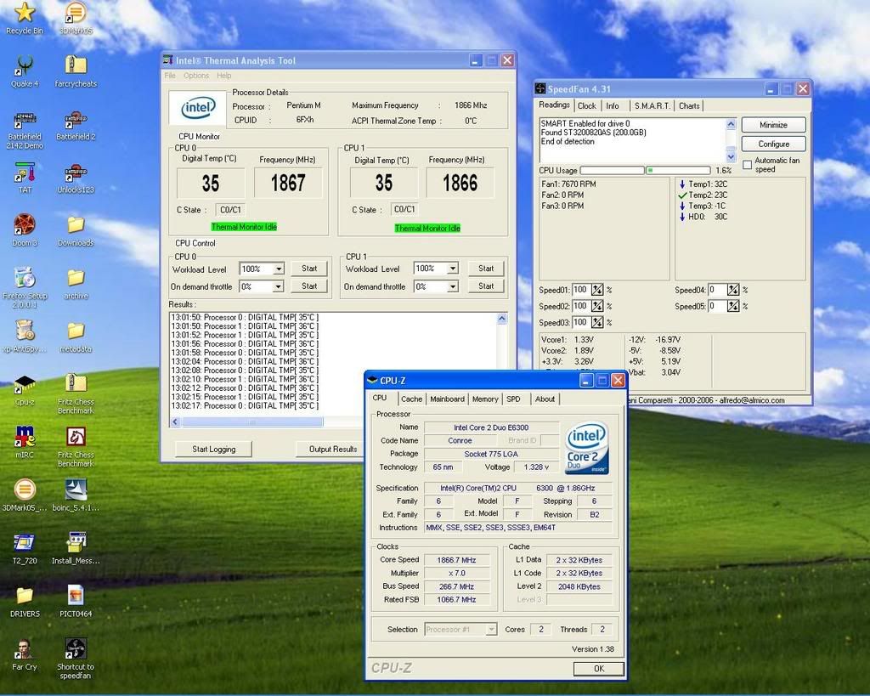This screenshot has width=870, height=696.
Task: Switch to the Clock tab in SpeedFan
Action: click(586, 105)
